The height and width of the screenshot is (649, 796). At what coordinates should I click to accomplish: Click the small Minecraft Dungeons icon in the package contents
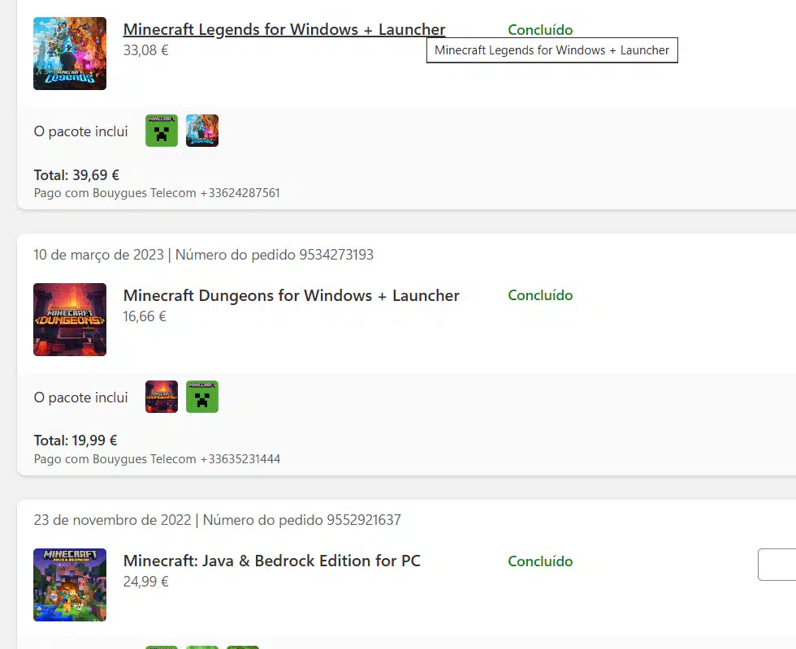click(x=162, y=397)
